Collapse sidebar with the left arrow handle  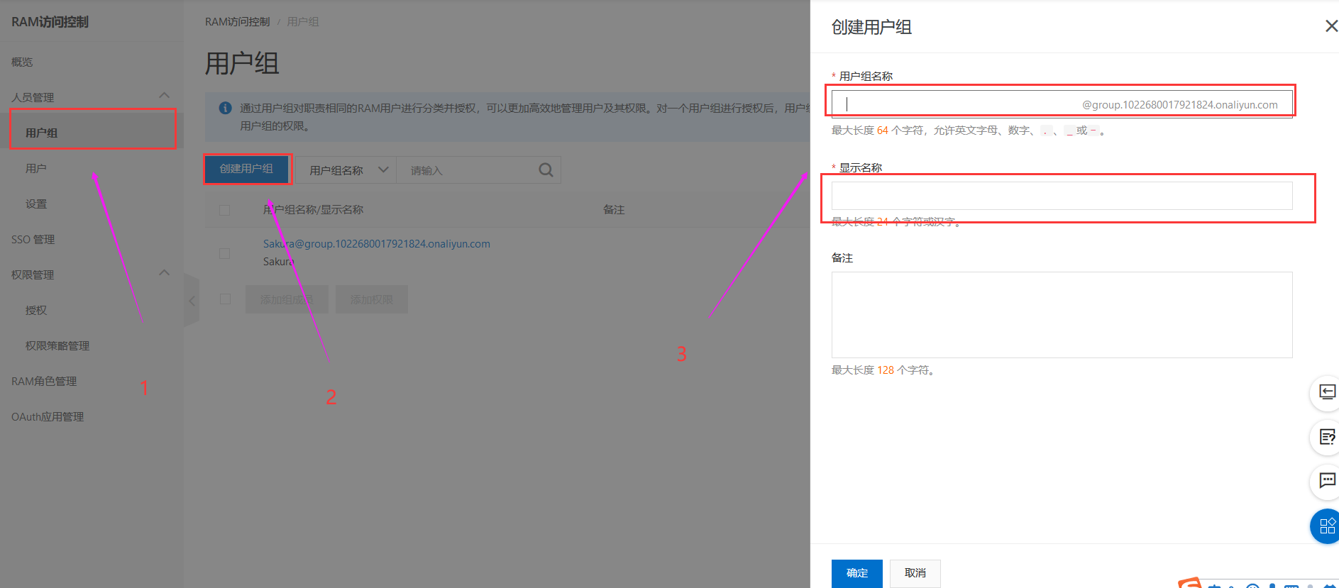pyautogui.click(x=192, y=301)
